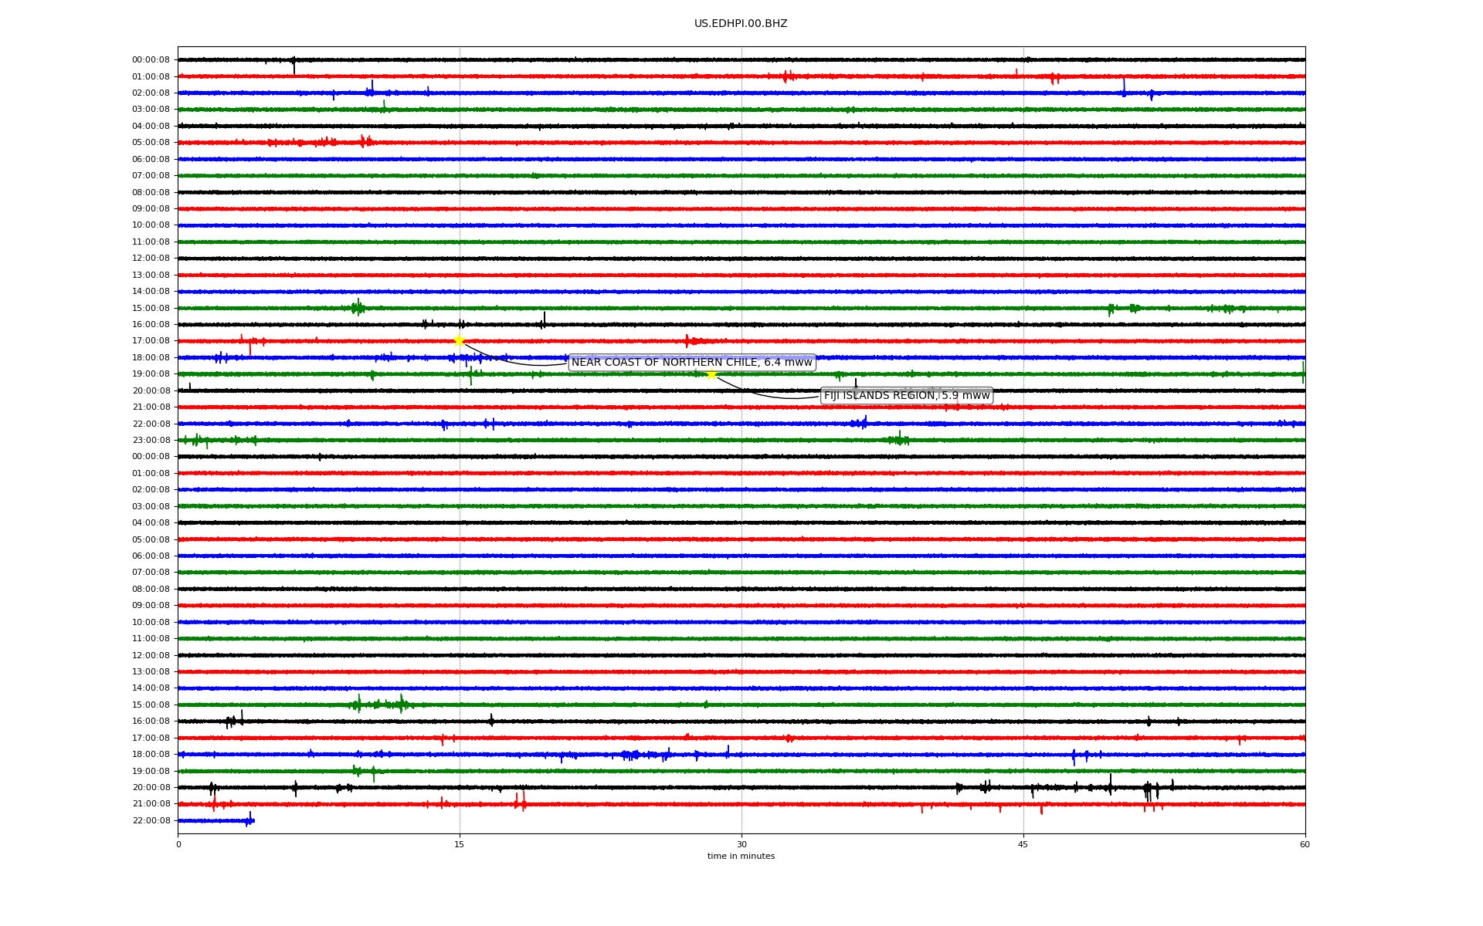Click the 15 tick label on the time axis
This screenshot has width=1483, height=926.
pyautogui.click(x=460, y=844)
